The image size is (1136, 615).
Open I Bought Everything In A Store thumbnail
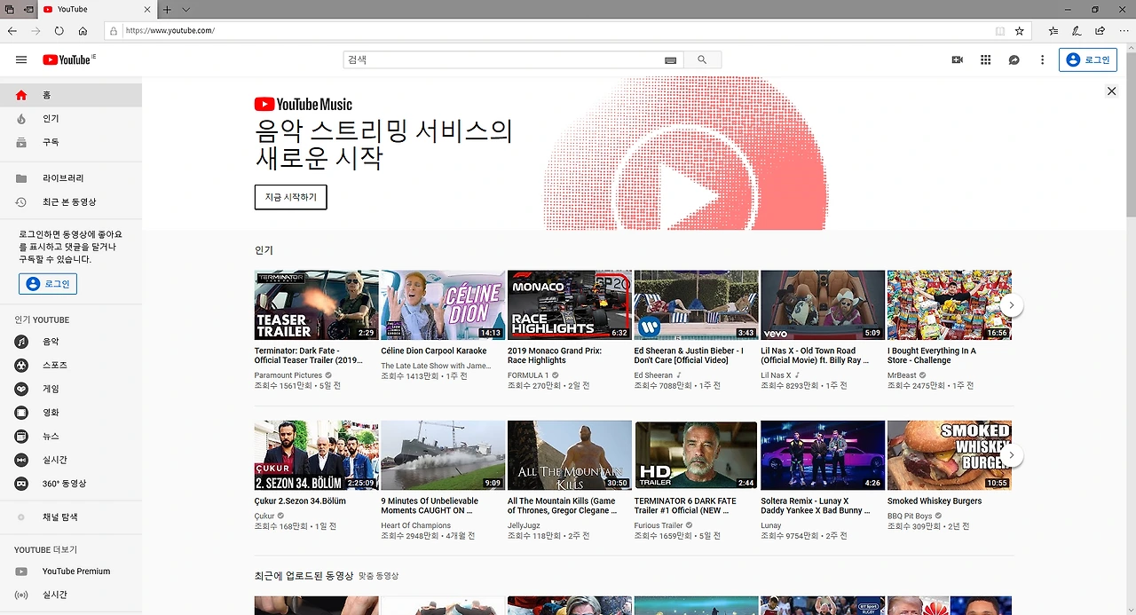[x=949, y=304]
